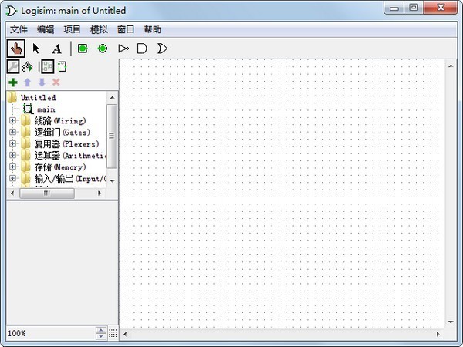Image resolution: width=463 pixels, height=347 pixels.
Task: Increase zoom with the up stepper arrow
Action: click(x=100, y=330)
